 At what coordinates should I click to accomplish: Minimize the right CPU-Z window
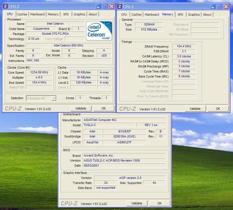point(213,7)
